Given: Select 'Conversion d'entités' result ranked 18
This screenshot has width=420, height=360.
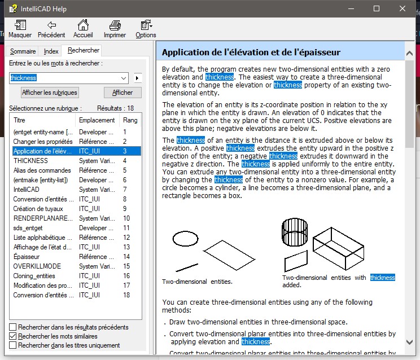Looking at the screenshot, I should (77, 295).
